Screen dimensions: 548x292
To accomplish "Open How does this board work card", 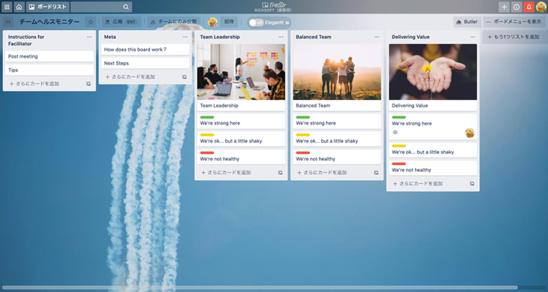I will pyautogui.click(x=145, y=50).
